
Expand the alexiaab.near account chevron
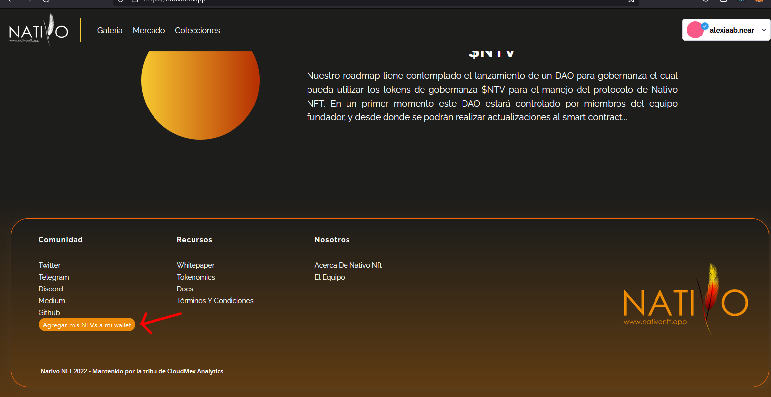[764, 30]
